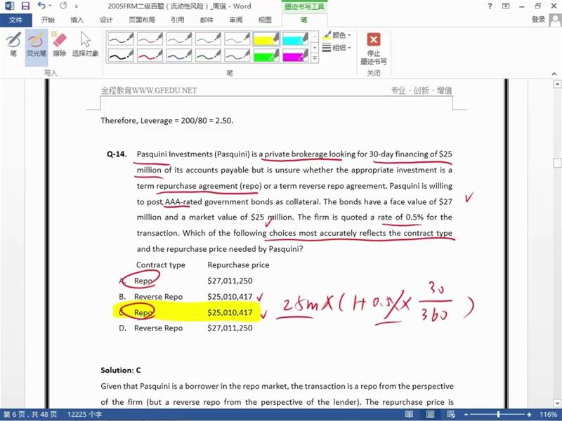This screenshot has width=562, height=421.
Task: Switch to Print Layout view in status bar
Action: coord(430,415)
